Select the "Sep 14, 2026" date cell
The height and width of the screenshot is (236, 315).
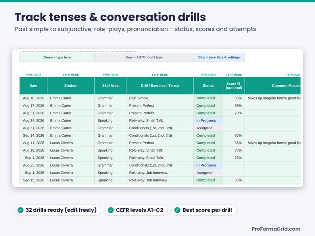(33, 135)
